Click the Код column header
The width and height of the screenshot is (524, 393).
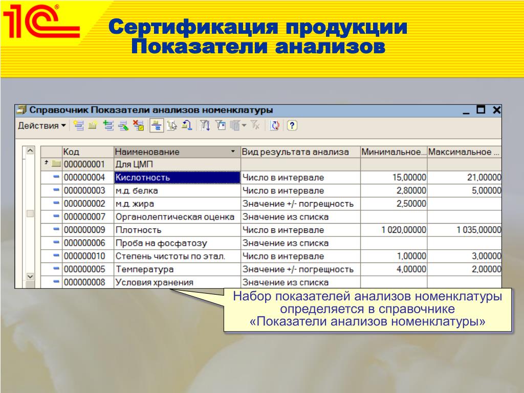point(88,152)
